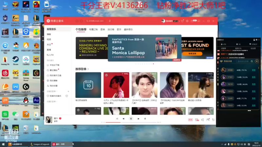Switch to 歌手 tab
Viewport: 262px width, 147px height.
119,29
